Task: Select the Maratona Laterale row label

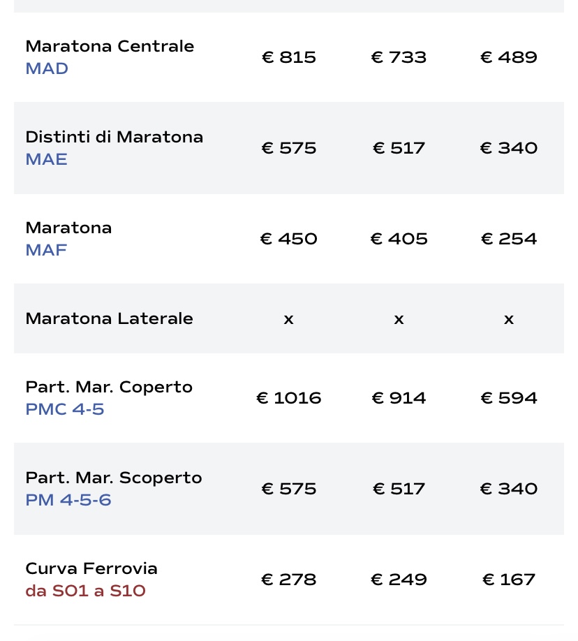Action: [x=109, y=318]
